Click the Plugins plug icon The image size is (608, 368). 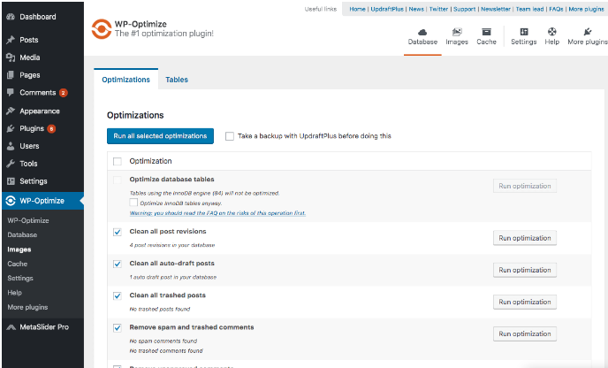(x=11, y=128)
